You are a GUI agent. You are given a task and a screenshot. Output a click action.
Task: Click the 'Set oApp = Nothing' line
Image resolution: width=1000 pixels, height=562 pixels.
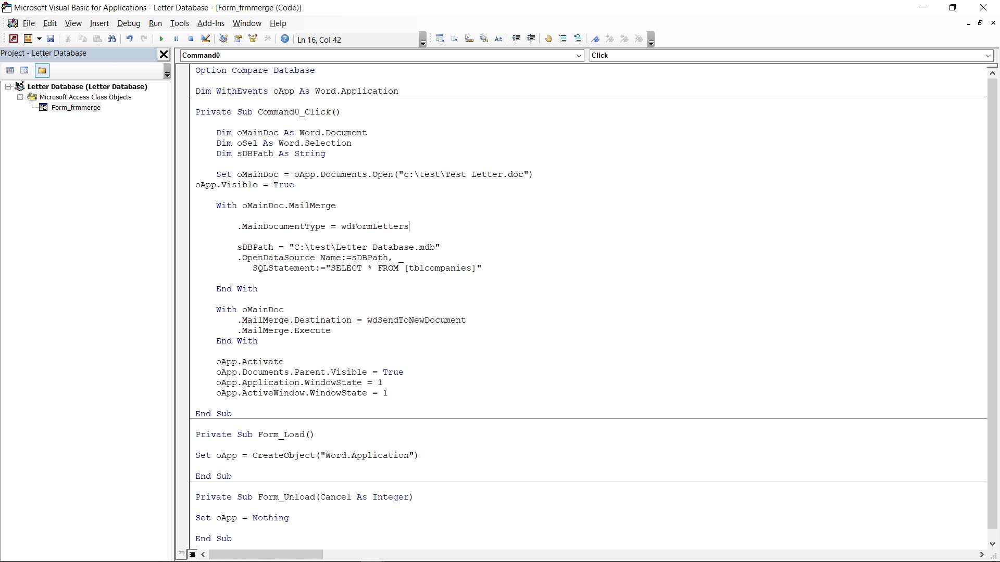point(242,518)
